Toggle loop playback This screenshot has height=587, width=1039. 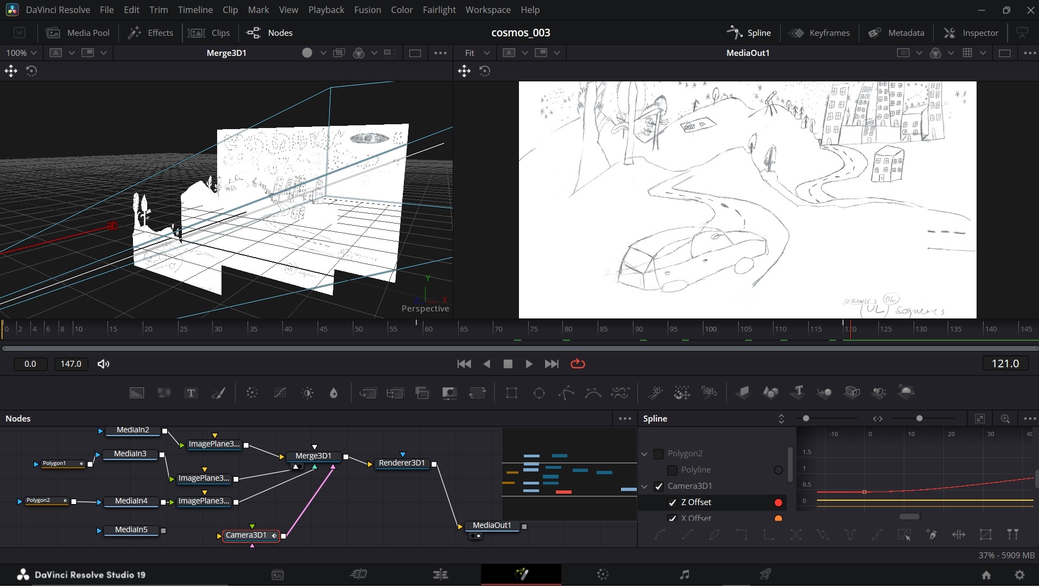click(x=578, y=364)
